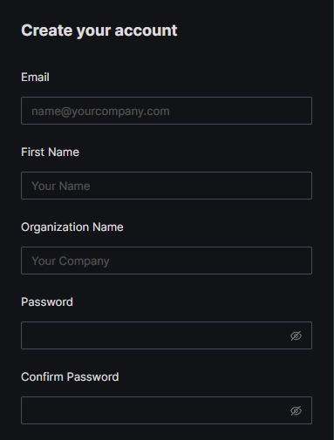
Task: Click the vertical scrollbar track at right edge
Action: 333,220
